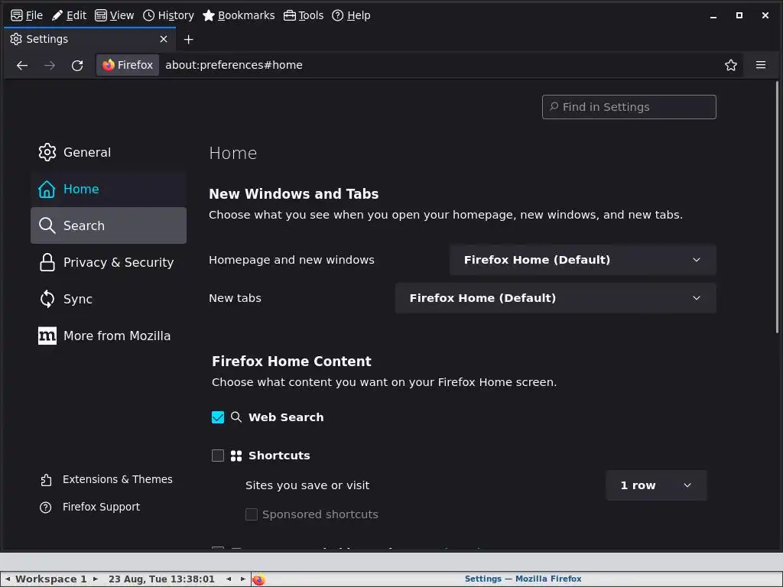Click the Firefox Home Content heading
This screenshot has width=783, height=587.
[x=291, y=361]
